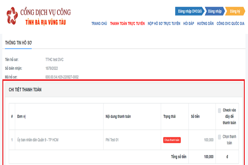Open THANH TOÁN TRỰC TUYẾN menu
The height and width of the screenshot is (165, 248).
click(x=127, y=24)
